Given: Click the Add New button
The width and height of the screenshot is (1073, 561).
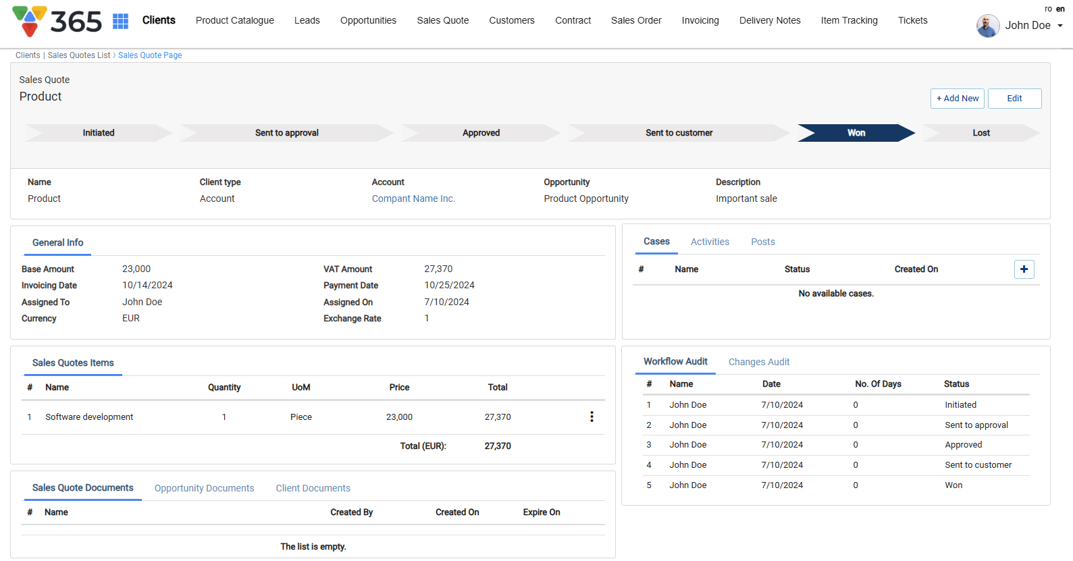Looking at the screenshot, I should [x=957, y=99].
